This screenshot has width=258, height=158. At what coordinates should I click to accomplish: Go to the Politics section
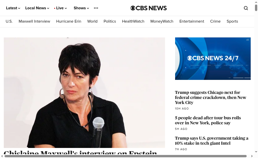click(x=110, y=21)
